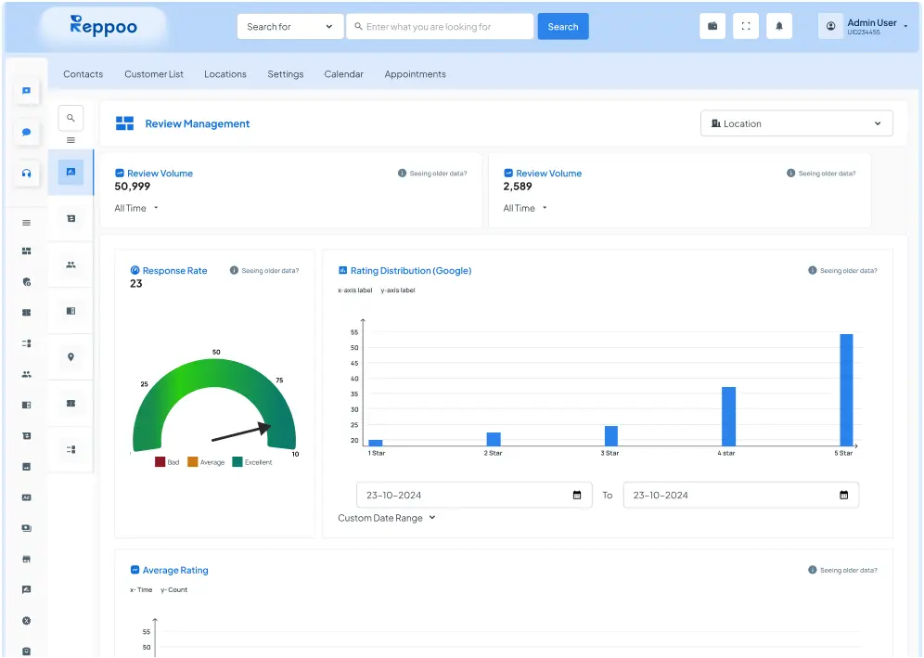This screenshot has height=658, width=924.
Task: Open the Appointments tab
Action: pos(415,74)
